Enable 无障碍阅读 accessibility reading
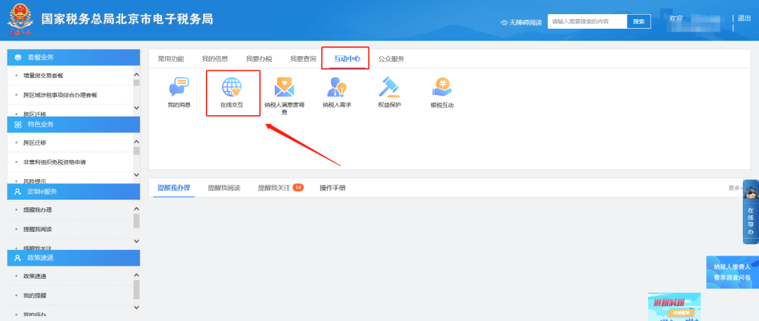759x321 pixels. click(x=525, y=22)
